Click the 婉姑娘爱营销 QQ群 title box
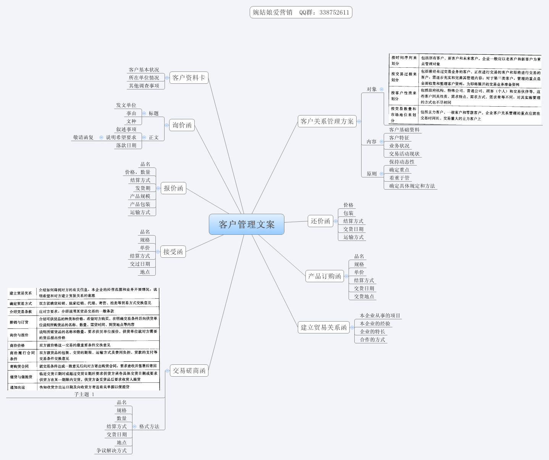The image size is (549, 460). click(301, 12)
